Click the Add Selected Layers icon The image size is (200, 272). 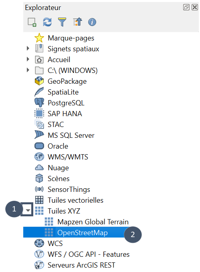tap(32, 22)
